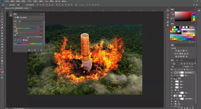Delete adjustment layer from Properties panel

coord(41,50)
